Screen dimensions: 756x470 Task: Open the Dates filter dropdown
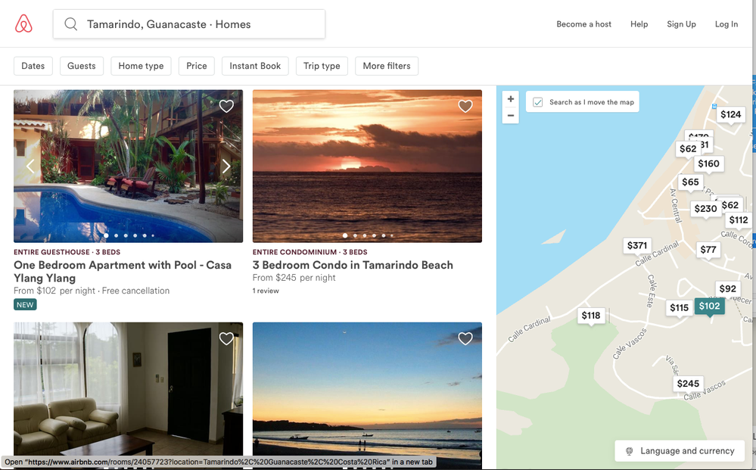33,66
